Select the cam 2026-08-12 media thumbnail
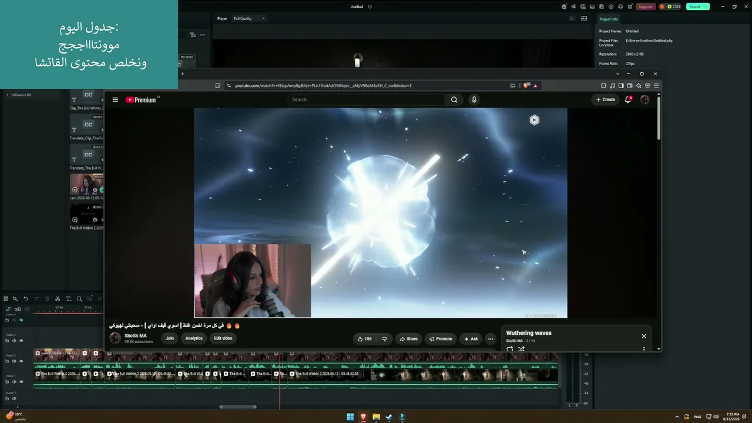The width and height of the screenshot is (752, 423). point(86,184)
